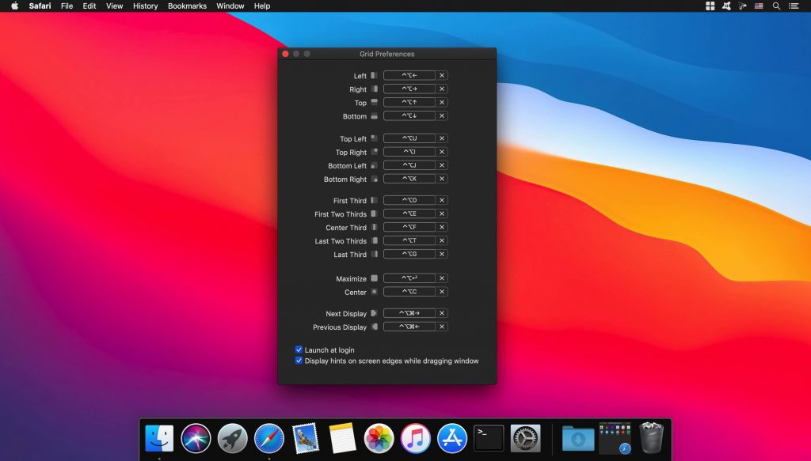Open Photos from the Dock

[379, 438]
